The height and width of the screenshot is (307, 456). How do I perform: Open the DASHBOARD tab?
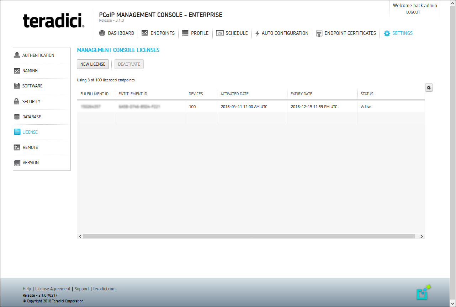coord(121,33)
